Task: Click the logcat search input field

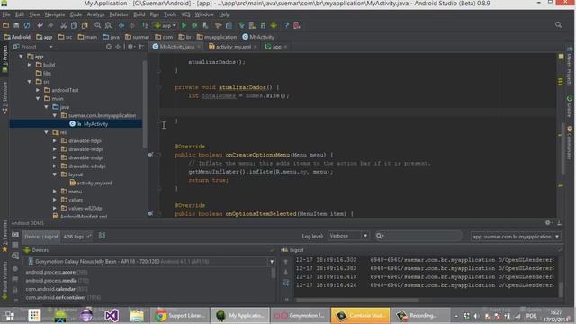Action: click(418, 236)
